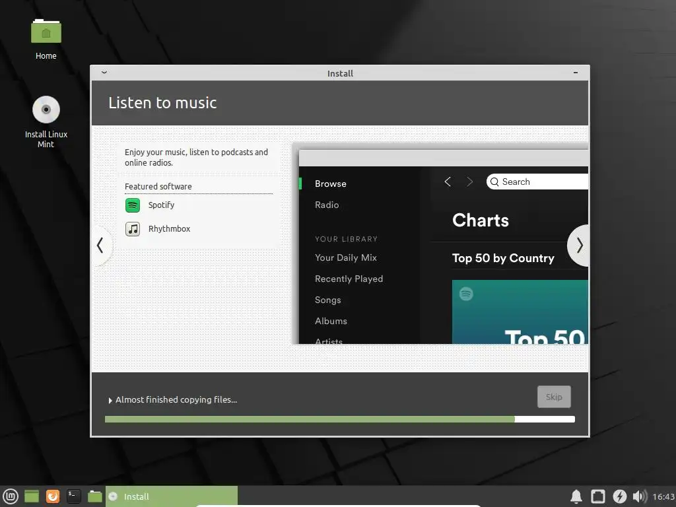Viewport: 676px width, 507px height.
Task: Select Recently Played in the sidebar
Action: [349, 279]
